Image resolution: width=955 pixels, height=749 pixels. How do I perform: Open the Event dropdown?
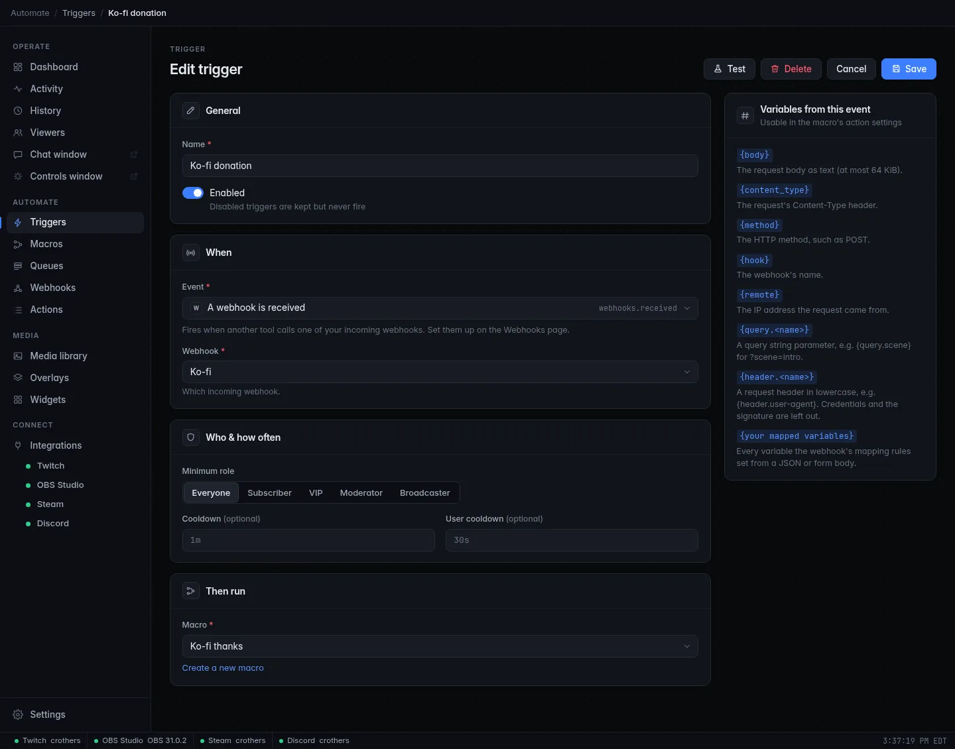click(x=440, y=308)
